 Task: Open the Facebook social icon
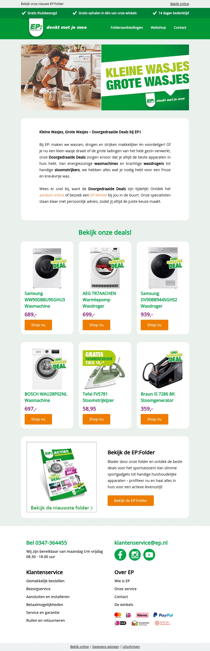(120, 555)
